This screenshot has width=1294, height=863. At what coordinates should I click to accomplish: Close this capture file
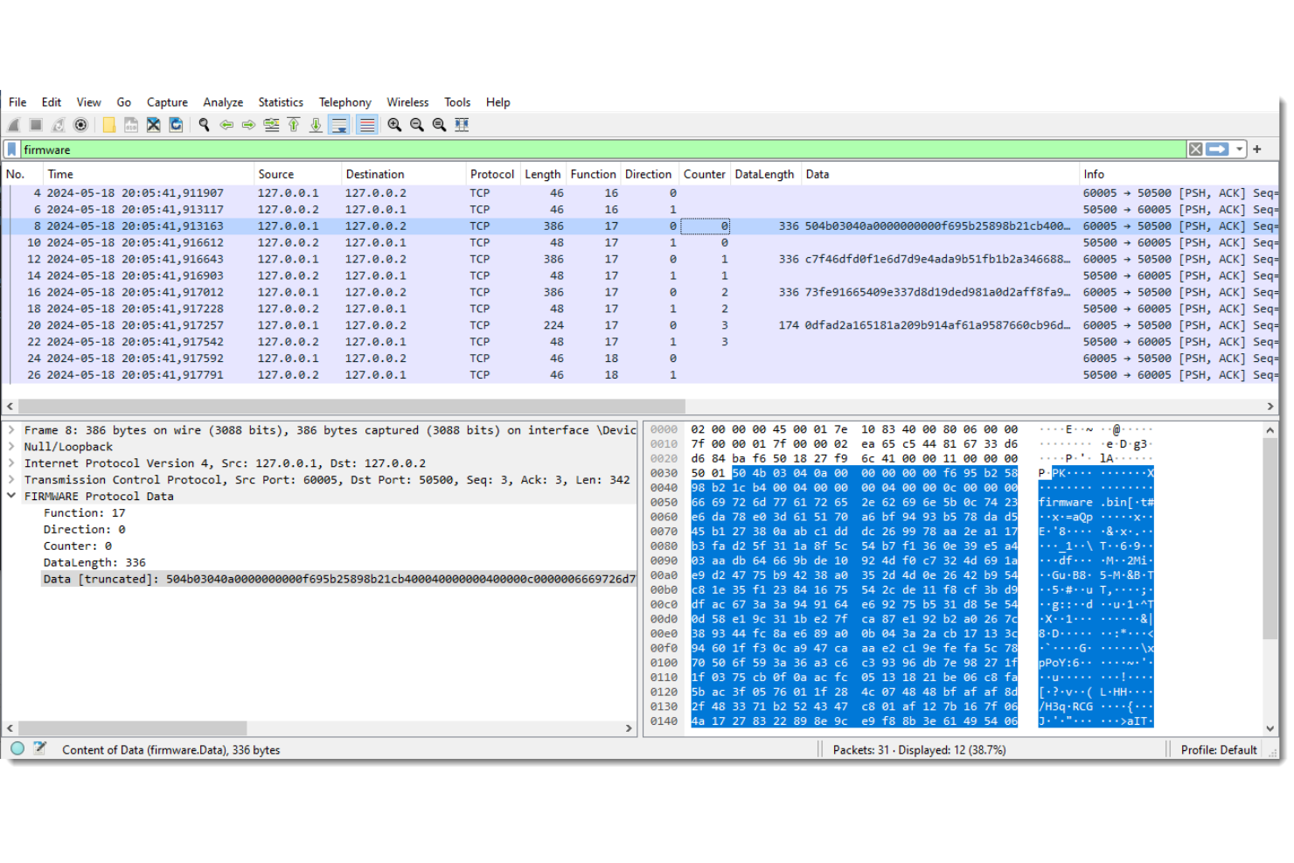tap(153, 125)
